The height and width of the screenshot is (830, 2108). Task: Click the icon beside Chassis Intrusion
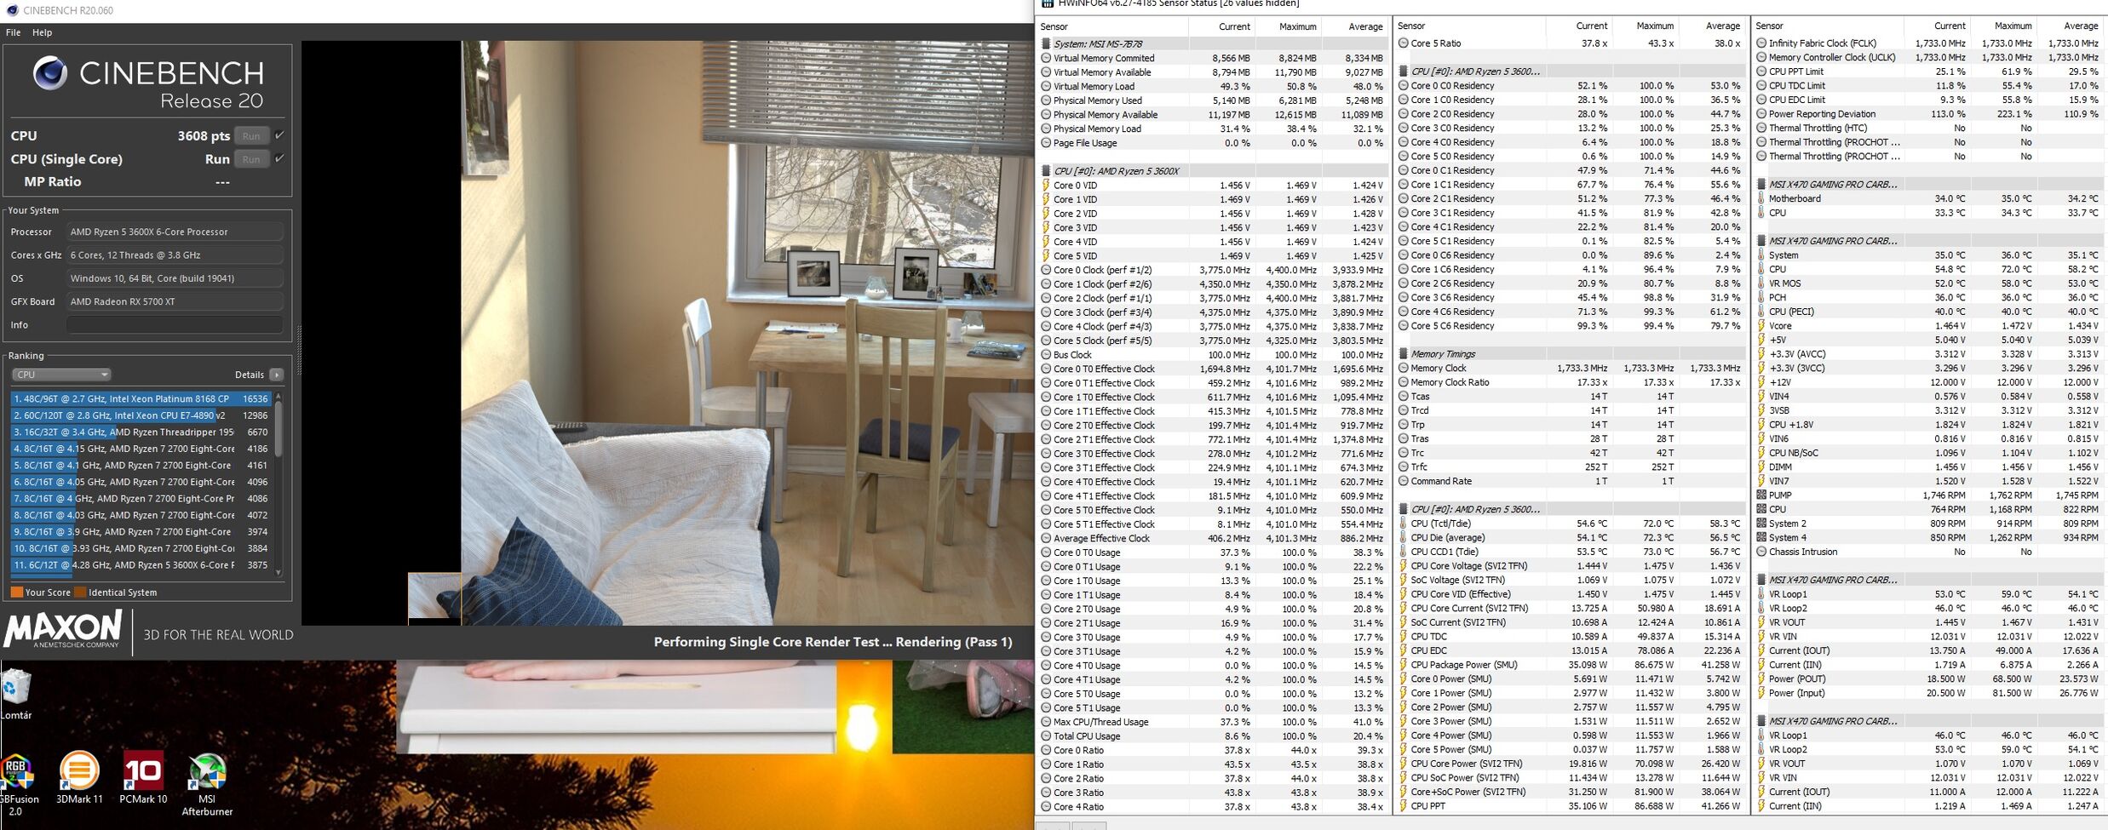pyautogui.click(x=1761, y=552)
